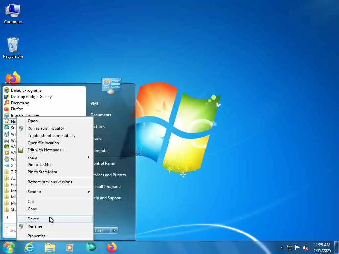Select the Firefox desktop shortcut icon
Screen dimensions: 339x254
point(13,77)
